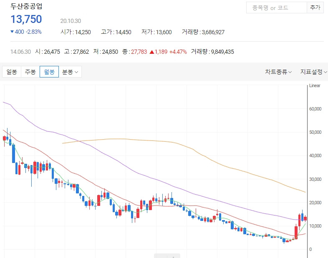Image resolution: width=328 pixels, height=258 pixels.
Task: Click the 시가 14,250 opening price
Action: 76,32
